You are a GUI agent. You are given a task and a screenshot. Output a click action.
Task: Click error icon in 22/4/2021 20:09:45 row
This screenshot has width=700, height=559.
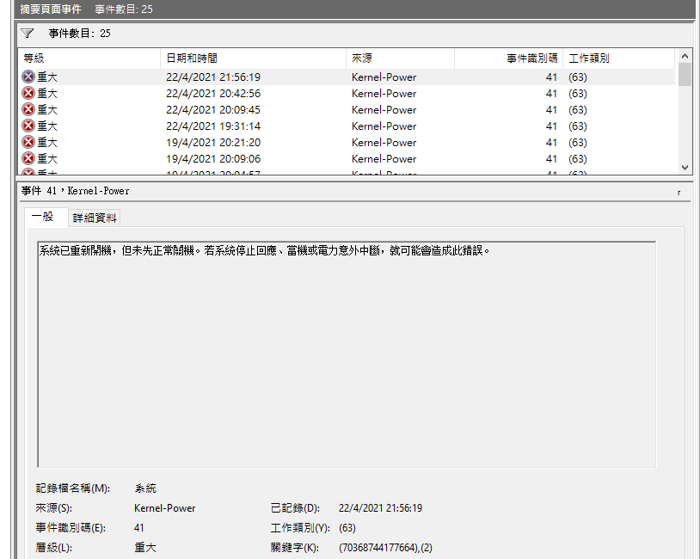(x=28, y=110)
